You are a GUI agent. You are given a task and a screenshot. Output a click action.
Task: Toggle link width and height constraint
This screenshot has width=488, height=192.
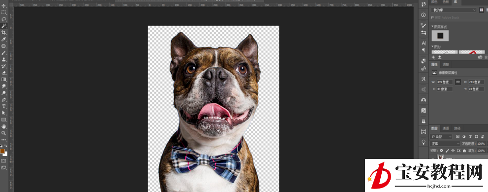click(x=458, y=82)
